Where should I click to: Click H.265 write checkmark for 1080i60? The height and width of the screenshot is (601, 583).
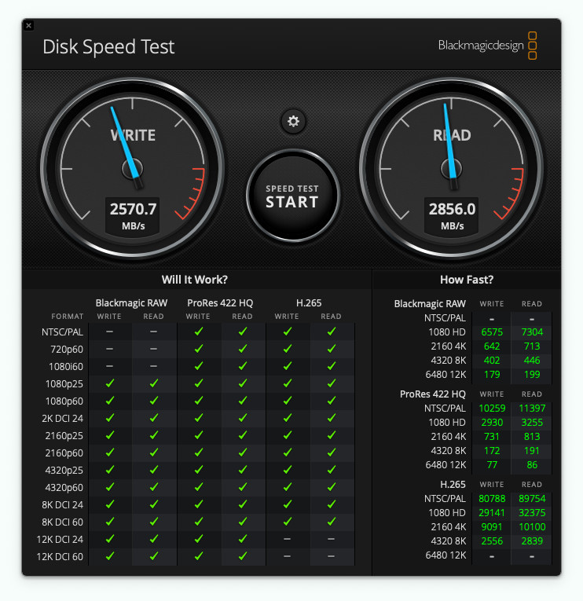tap(287, 366)
